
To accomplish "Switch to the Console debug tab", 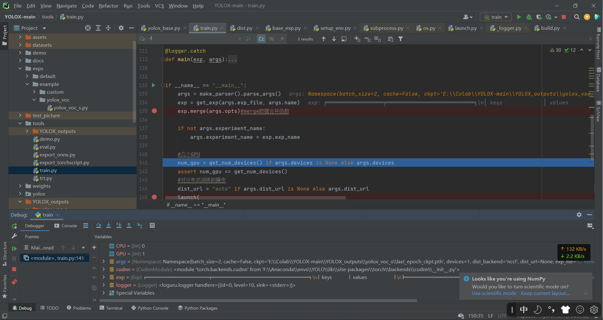I will tap(66, 226).
